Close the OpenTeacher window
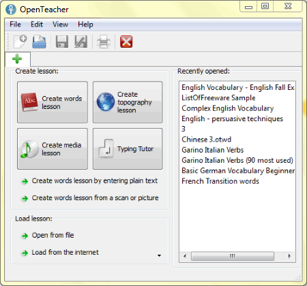 [288, 6]
